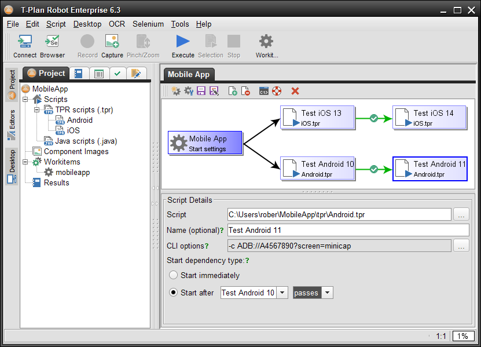Run the script with Execute
This screenshot has width=481, height=347.
coord(183,46)
